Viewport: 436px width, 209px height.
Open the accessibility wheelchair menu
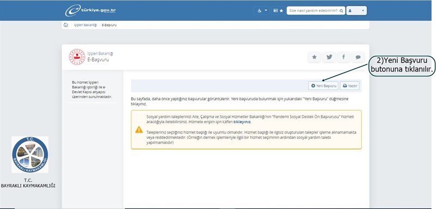point(262,10)
